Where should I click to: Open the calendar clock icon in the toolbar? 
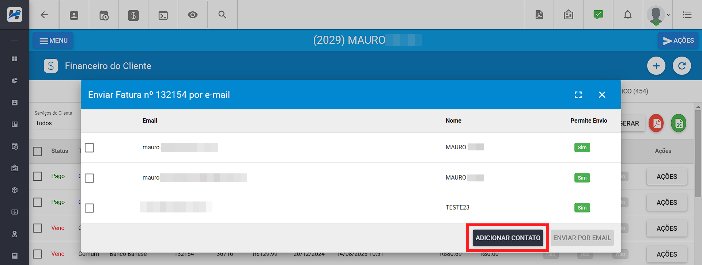104,15
